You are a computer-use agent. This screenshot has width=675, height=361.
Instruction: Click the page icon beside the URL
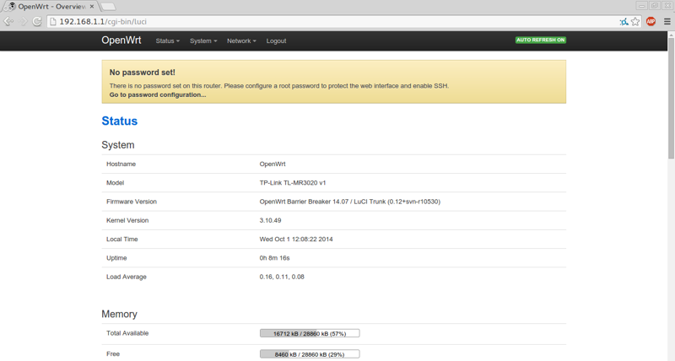pyautogui.click(x=53, y=22)
